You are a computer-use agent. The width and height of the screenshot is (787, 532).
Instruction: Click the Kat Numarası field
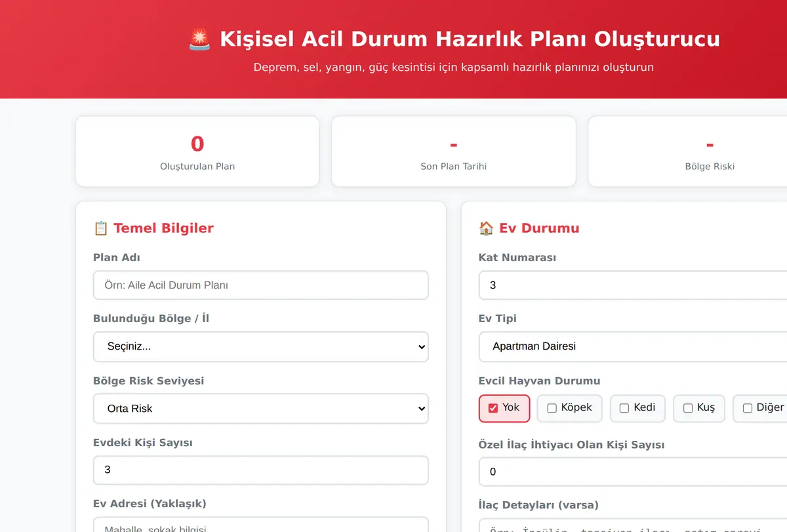pos(633,285)
